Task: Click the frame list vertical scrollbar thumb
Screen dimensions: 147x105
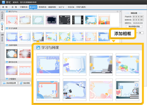Action: [x=121, y=18]
